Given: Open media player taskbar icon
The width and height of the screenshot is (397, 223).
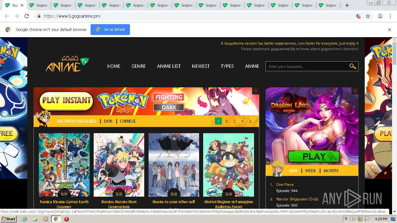Looking at the screenshot, I should pyautogui.click(x=46, y=219).
